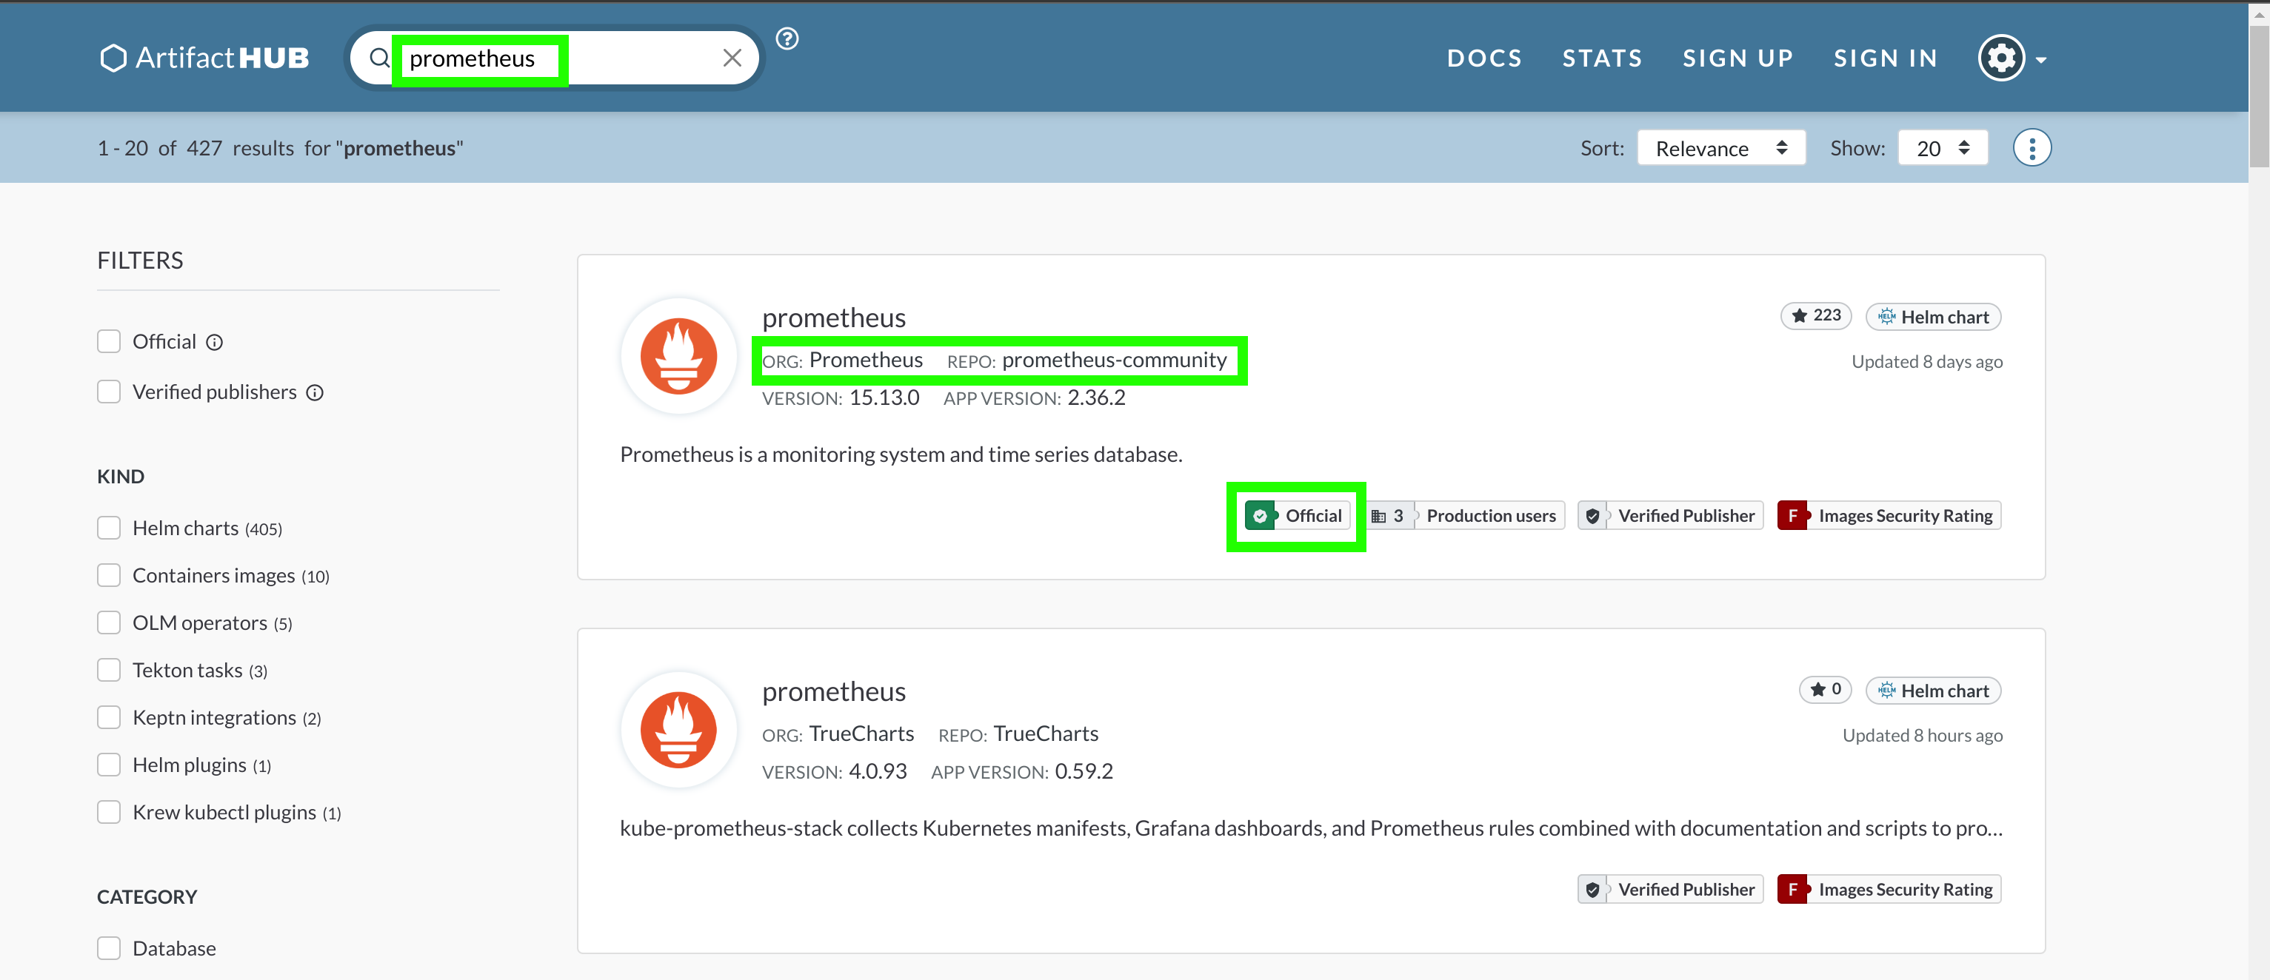Open the Sort Relevance dropdown
The image size is (2270, 980).
1720,148
